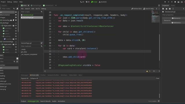Switch to the 2D workspace
This screenshot has height=104, width=185.
[x=82, y=2]
